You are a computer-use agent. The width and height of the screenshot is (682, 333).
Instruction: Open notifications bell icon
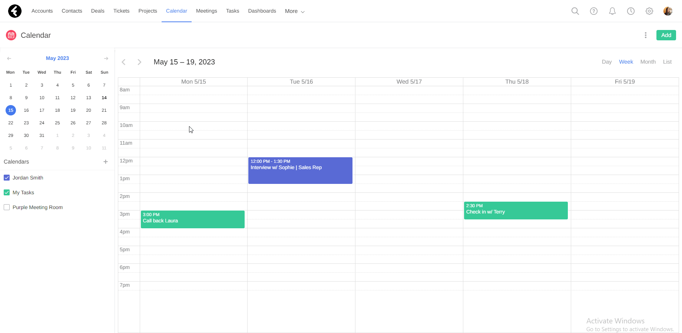612,11
